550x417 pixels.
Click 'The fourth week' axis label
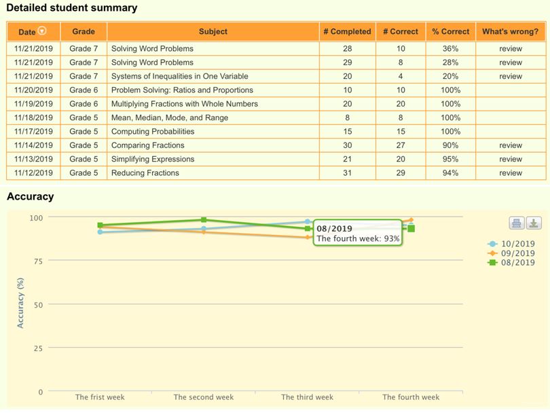(411, 397)
